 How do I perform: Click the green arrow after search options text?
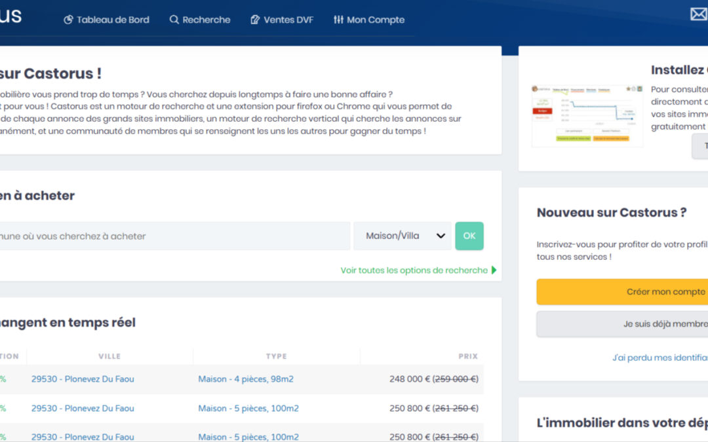click(x=493, y=270)
